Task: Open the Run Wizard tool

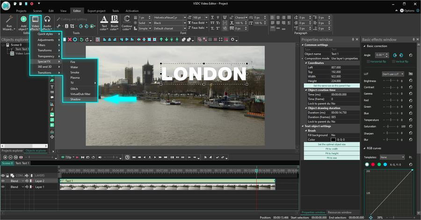Action: click(x=9, y=23)
